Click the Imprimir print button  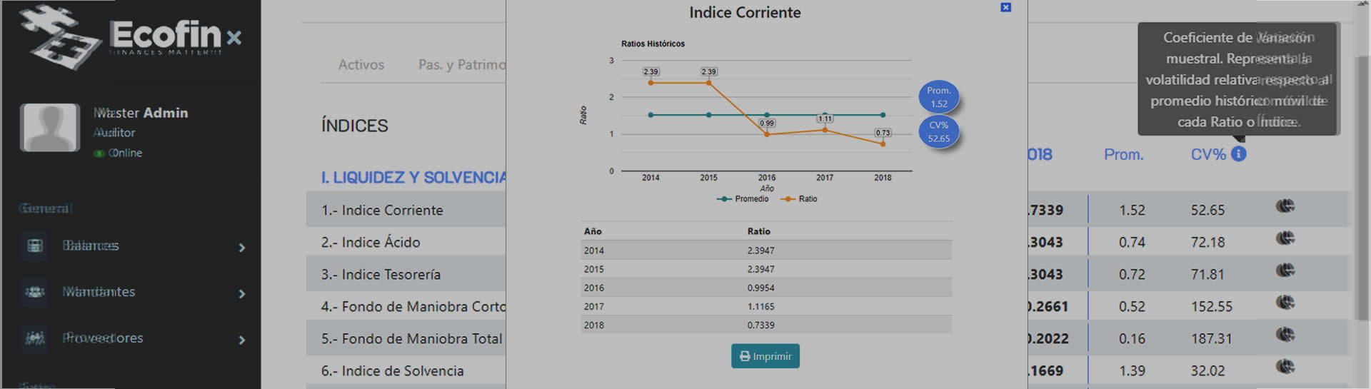(765, 356)
